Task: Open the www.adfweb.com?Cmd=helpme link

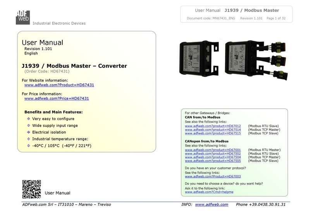Action: (209, 192)
